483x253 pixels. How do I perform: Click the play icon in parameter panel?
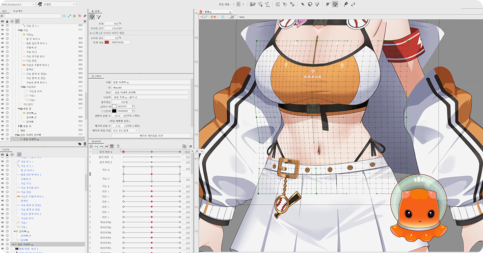click(91, 146)
